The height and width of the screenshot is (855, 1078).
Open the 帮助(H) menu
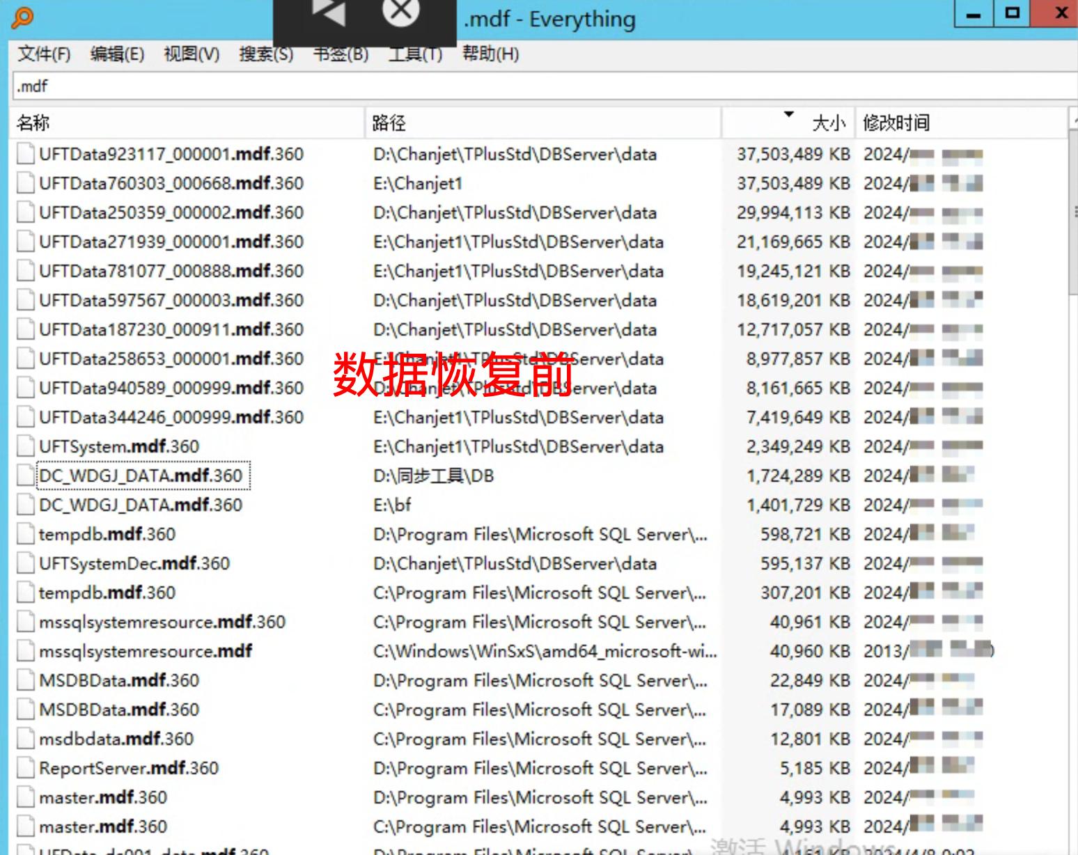pos(490,54)
